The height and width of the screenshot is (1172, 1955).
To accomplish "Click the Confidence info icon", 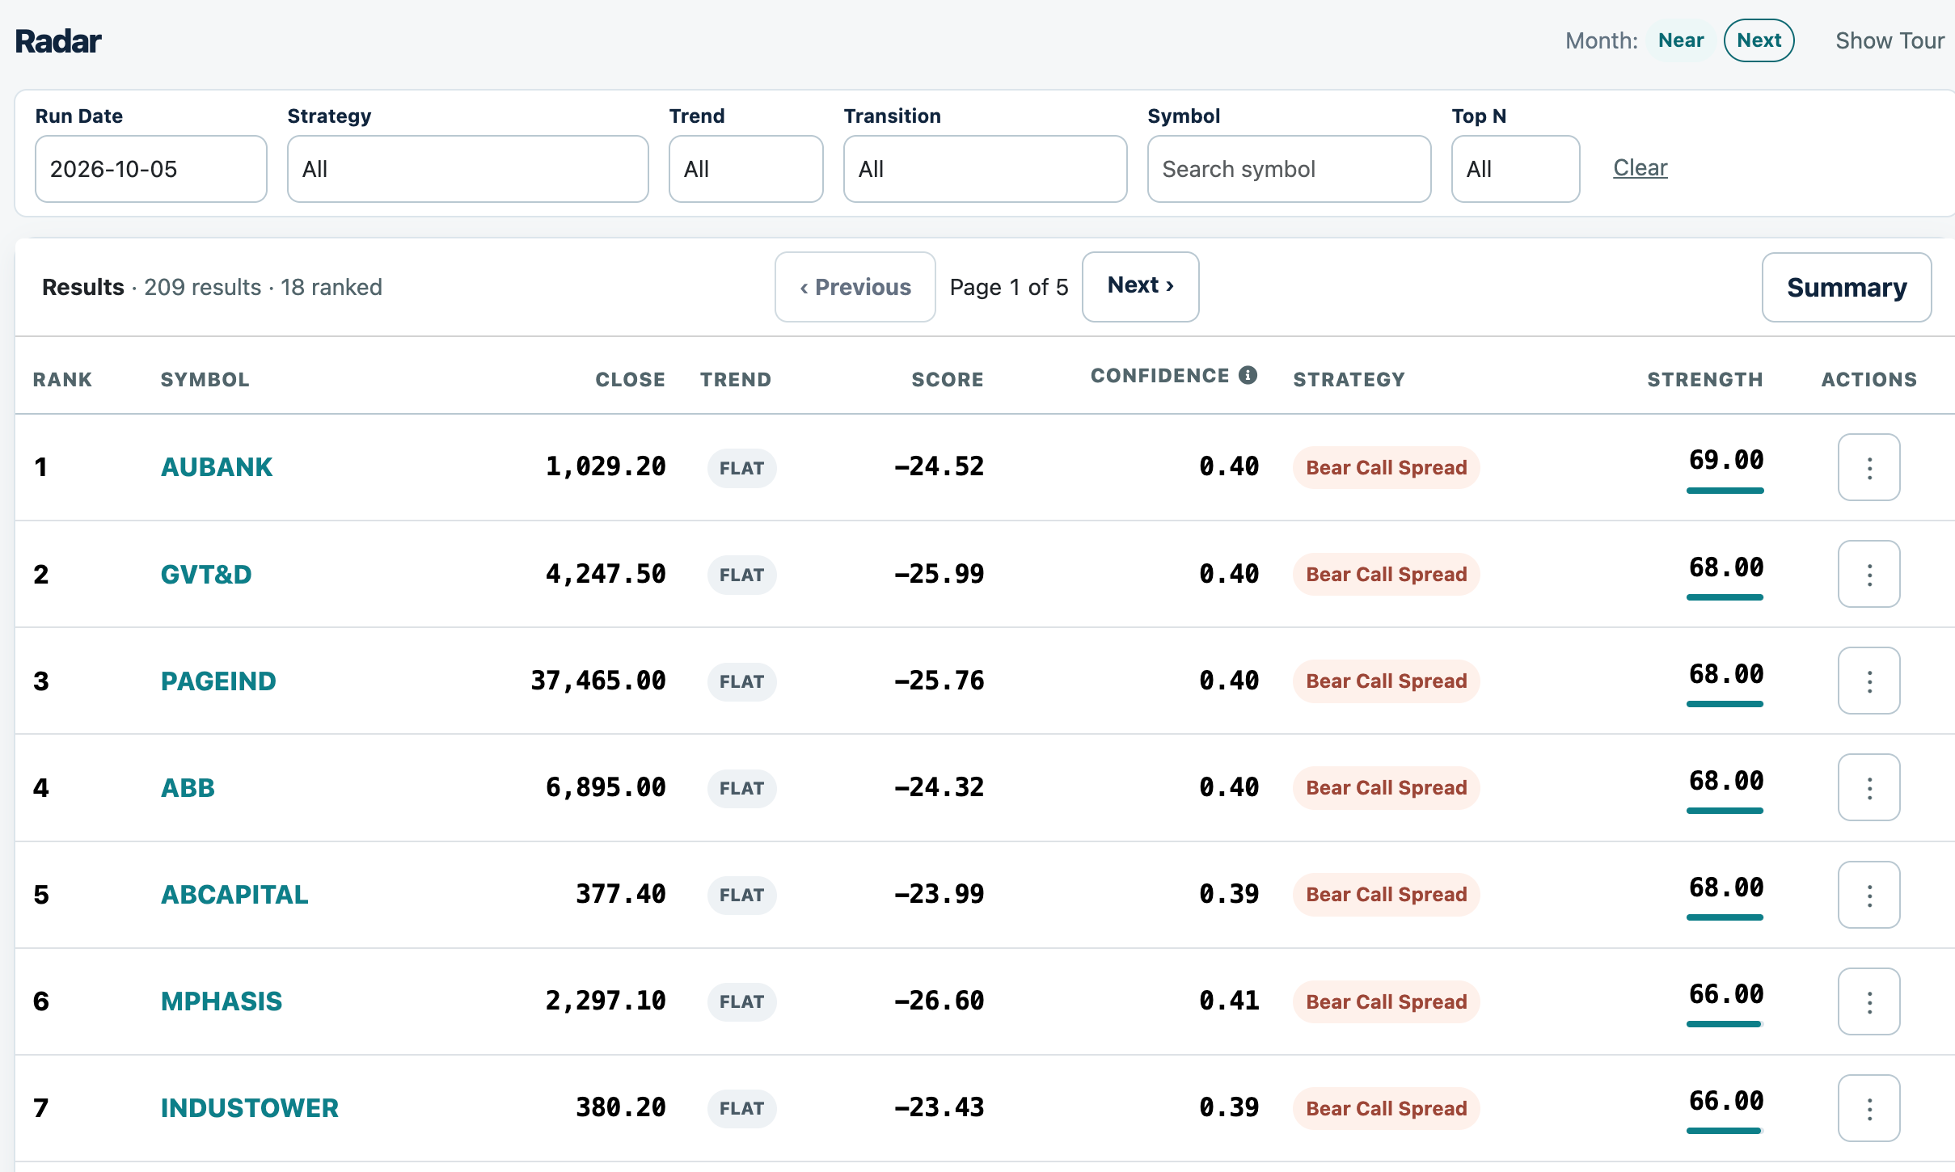I will [x=1248, y=375].
